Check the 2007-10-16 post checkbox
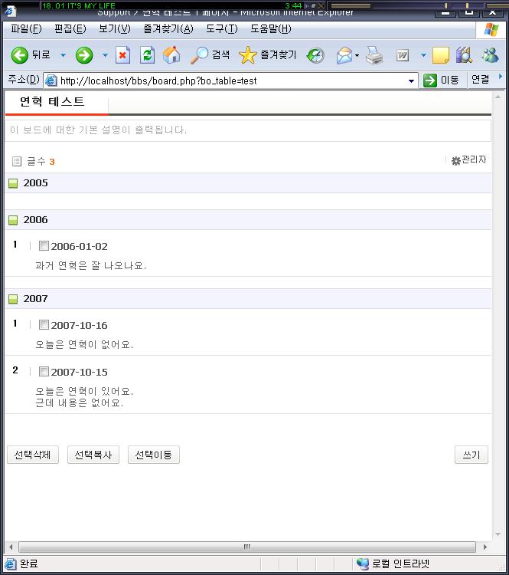 pos(44,325)
